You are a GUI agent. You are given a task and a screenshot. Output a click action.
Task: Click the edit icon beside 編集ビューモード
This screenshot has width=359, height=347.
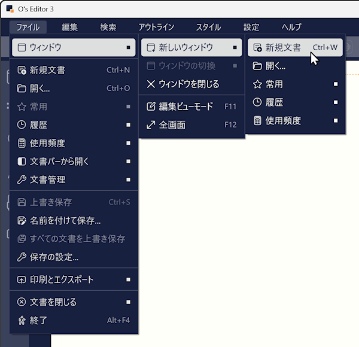151,107
